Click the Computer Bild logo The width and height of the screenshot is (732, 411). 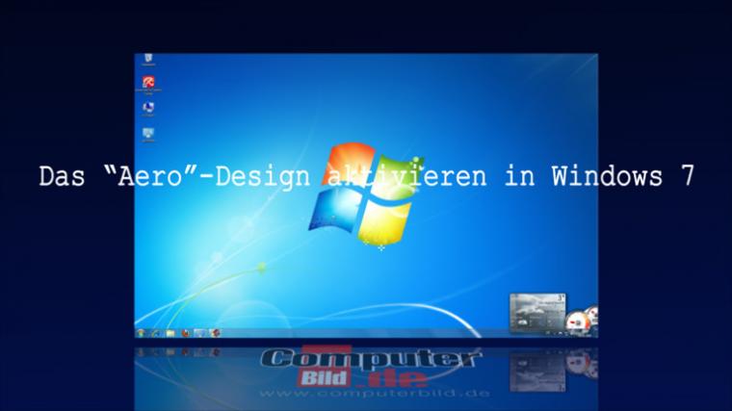[x=369, y=367]
